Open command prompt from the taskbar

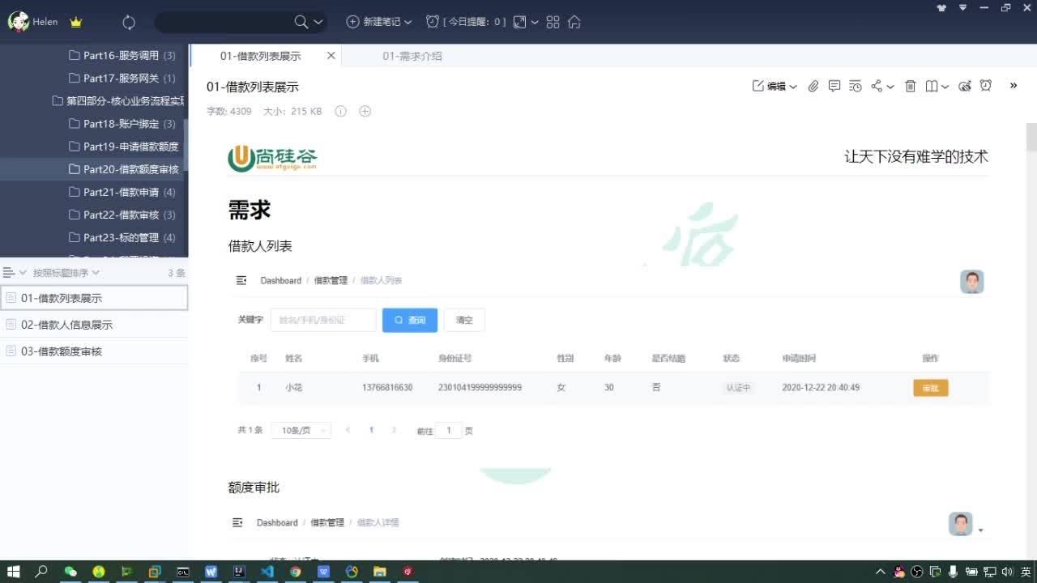click(x=183, y=572)
